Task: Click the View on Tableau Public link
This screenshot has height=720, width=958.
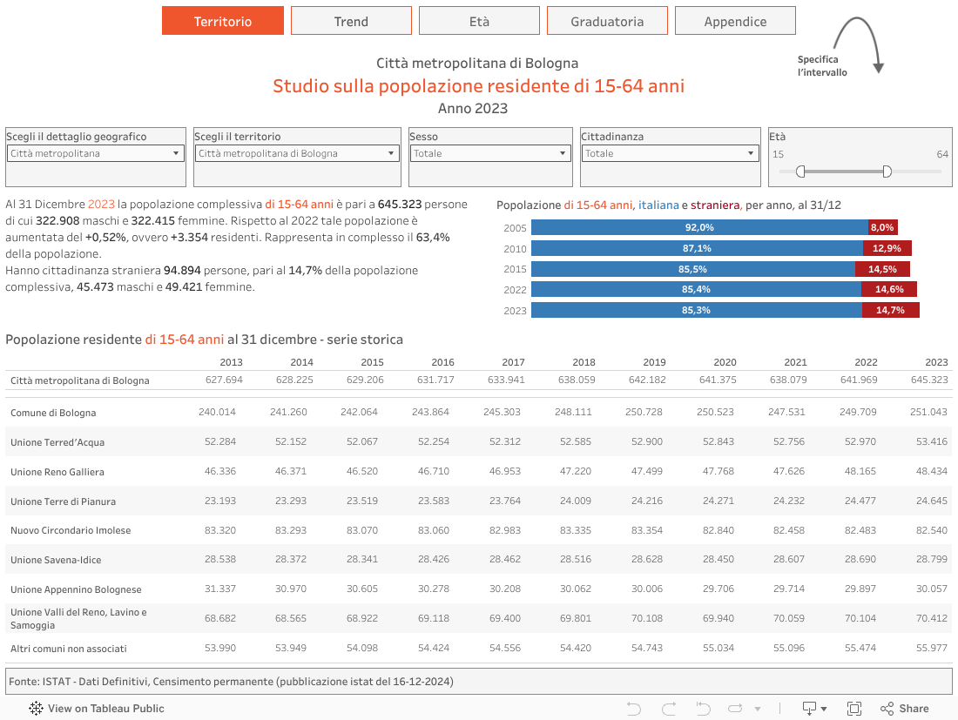Action: (105, 709)
